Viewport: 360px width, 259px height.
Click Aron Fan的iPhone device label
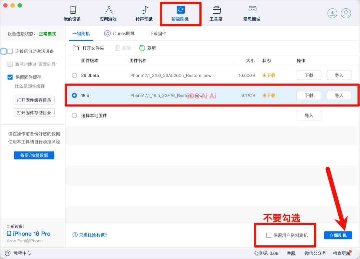(25, 241)
